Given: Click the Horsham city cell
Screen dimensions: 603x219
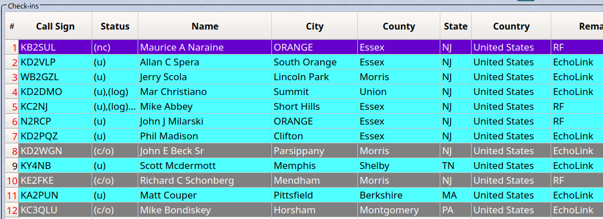Looking at the screenshot, I should (x=315, y=210).
